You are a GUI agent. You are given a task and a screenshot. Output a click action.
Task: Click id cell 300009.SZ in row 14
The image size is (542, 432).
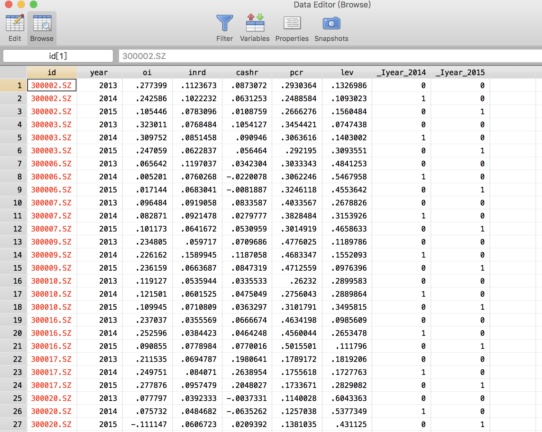point(52,255)
